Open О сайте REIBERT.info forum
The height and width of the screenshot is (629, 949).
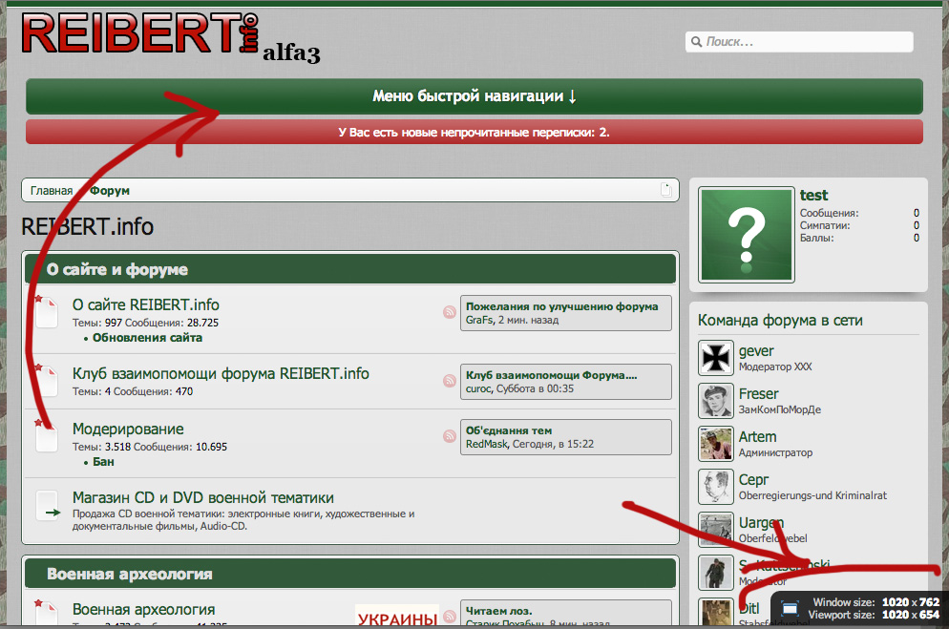146,304
